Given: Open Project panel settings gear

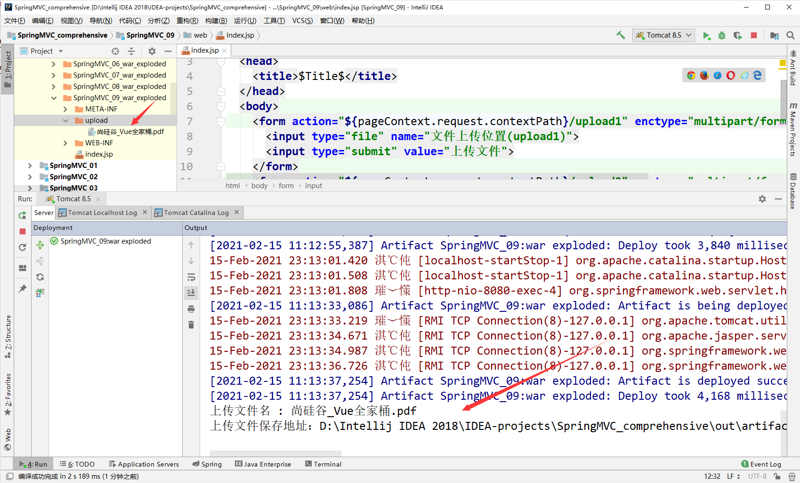Looking at the screenshot, I should 152,51.
